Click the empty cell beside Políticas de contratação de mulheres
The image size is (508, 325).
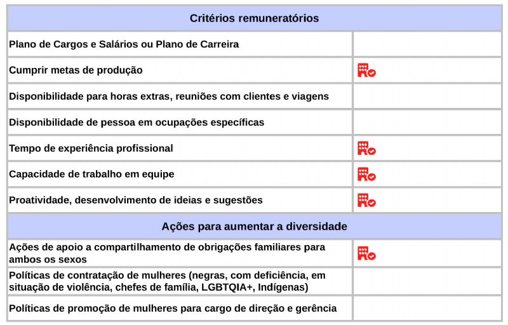point(427,282)
